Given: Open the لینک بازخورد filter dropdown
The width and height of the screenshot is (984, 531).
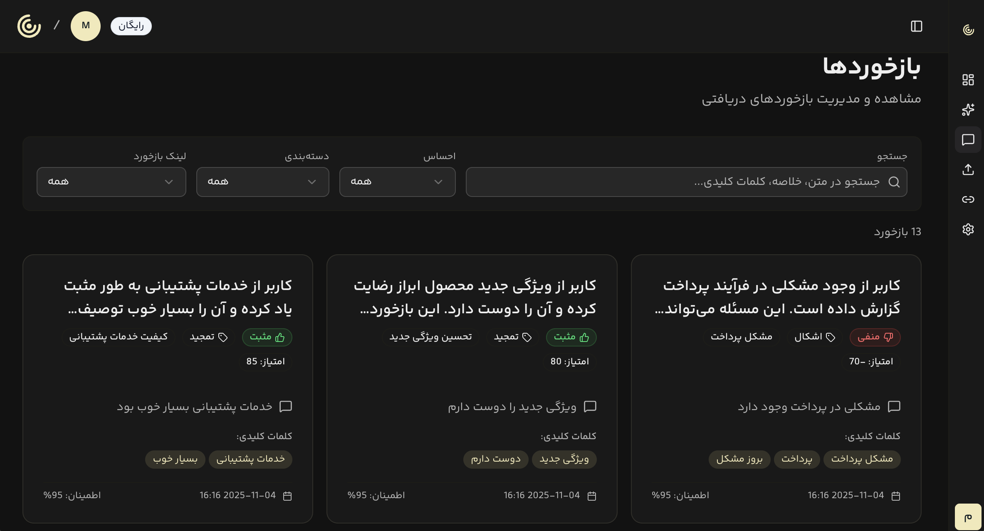Looking at the screenshot, I should (111, 182).
